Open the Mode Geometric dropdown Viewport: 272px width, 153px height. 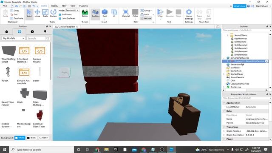[72, 10]
